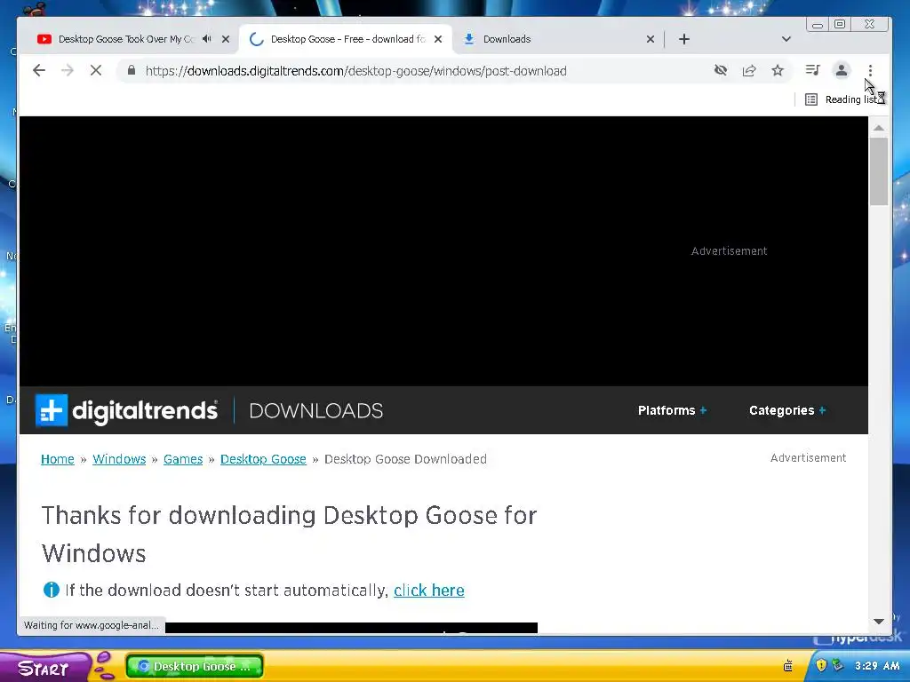
Task: Click the forward navigation arrow
Action: [68, 71]
